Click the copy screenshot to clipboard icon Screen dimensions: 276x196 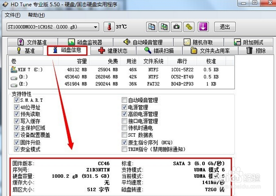[x=164, y=27]
